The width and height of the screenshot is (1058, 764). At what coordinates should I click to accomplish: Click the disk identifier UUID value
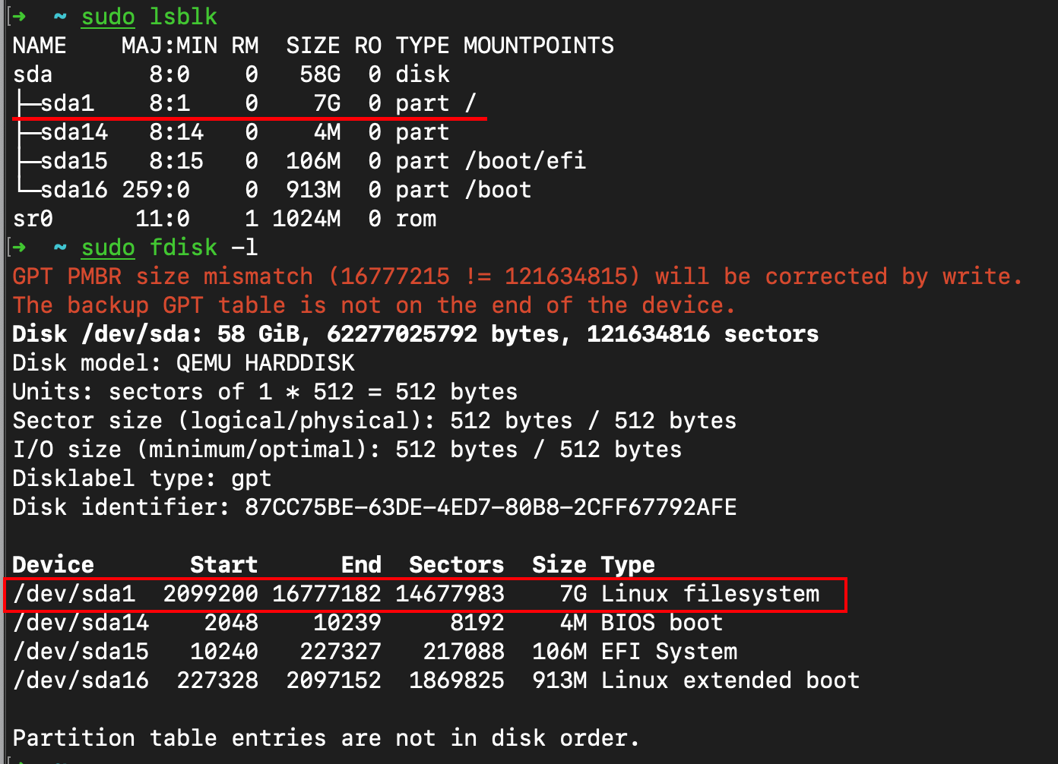[x=490, y=507]
